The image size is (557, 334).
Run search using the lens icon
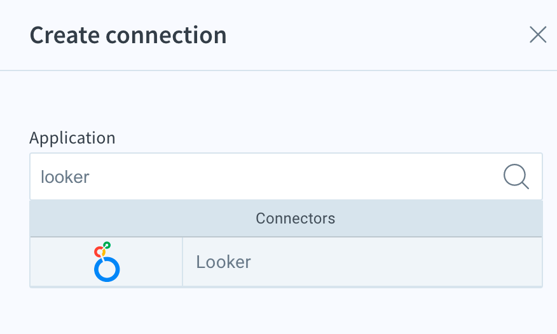pyautogui.click(x=516, y=177)
